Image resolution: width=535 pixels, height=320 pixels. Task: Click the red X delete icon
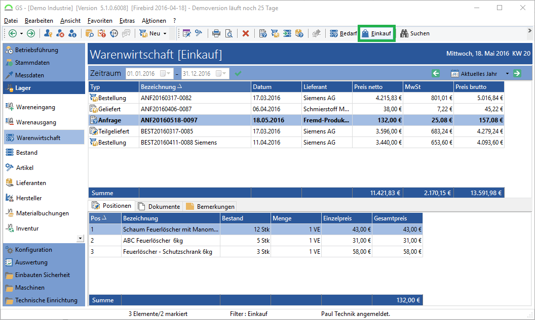(x=246, y=33)
